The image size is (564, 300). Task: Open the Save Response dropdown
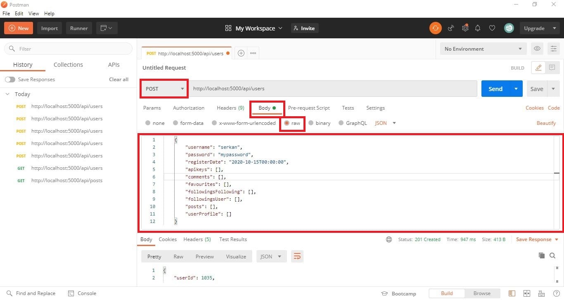[x=537, y=239]
